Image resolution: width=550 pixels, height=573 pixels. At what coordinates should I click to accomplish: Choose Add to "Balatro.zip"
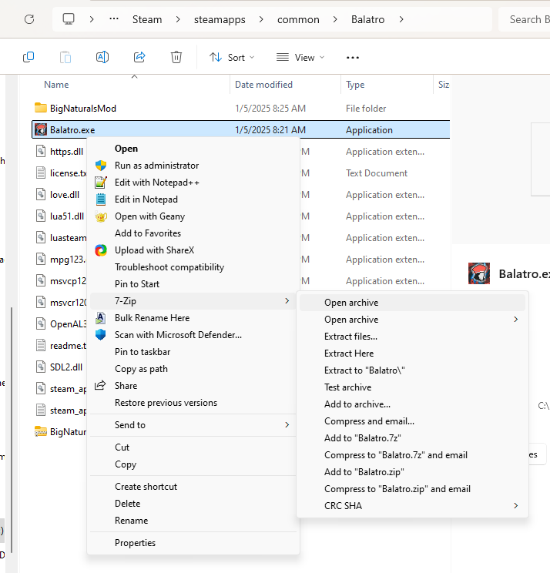[412, 472]
